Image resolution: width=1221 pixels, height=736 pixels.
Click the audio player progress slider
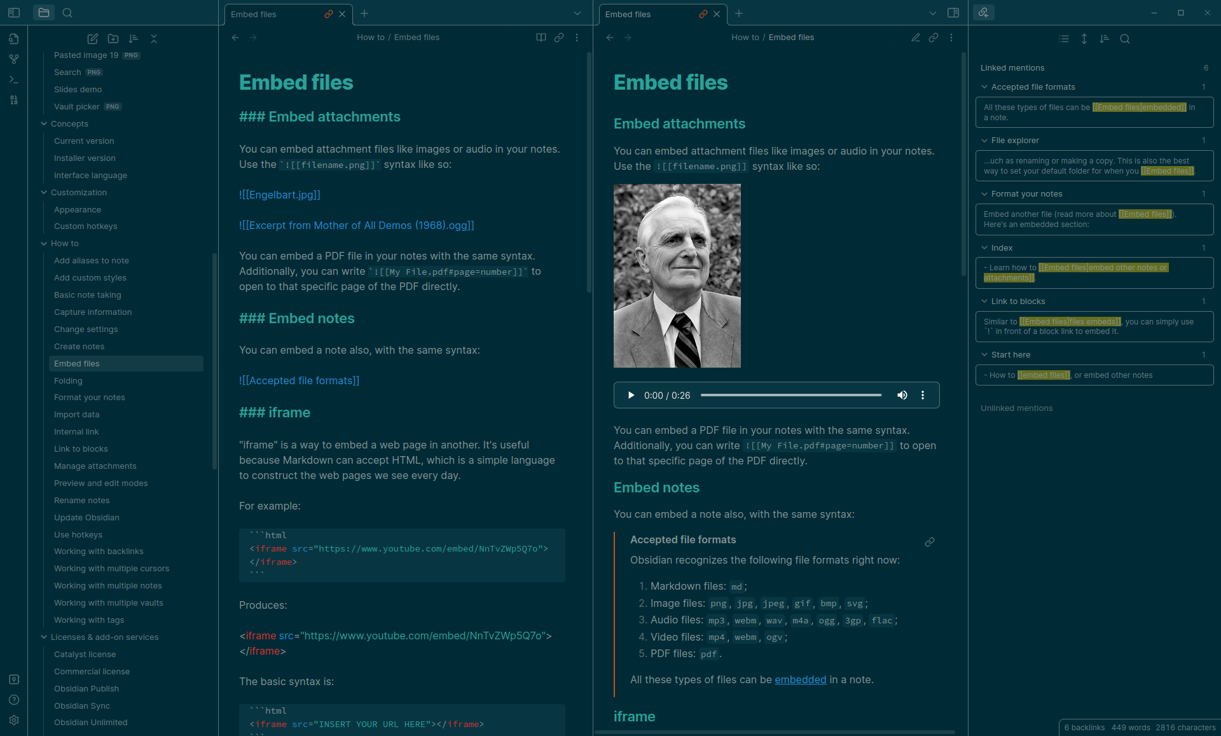[x=791, y=395]
